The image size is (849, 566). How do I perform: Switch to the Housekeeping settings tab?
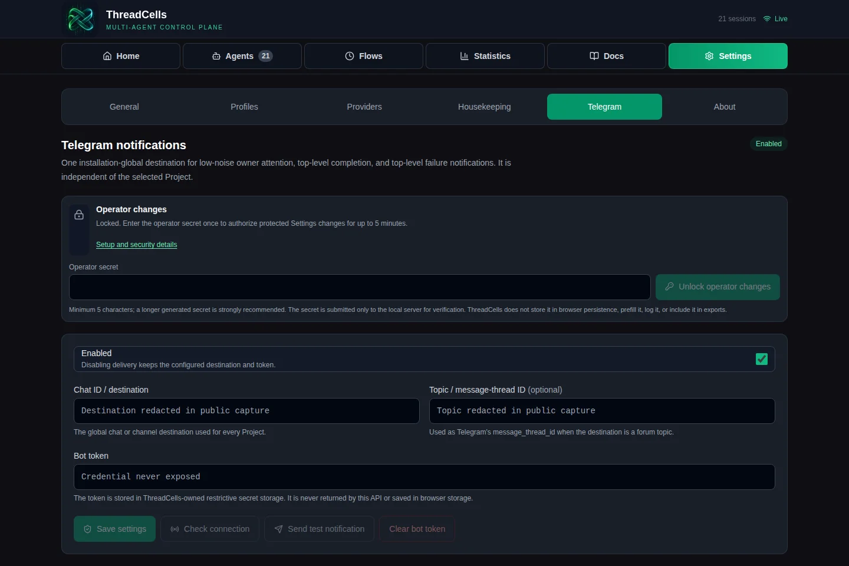tap(485, 107)
